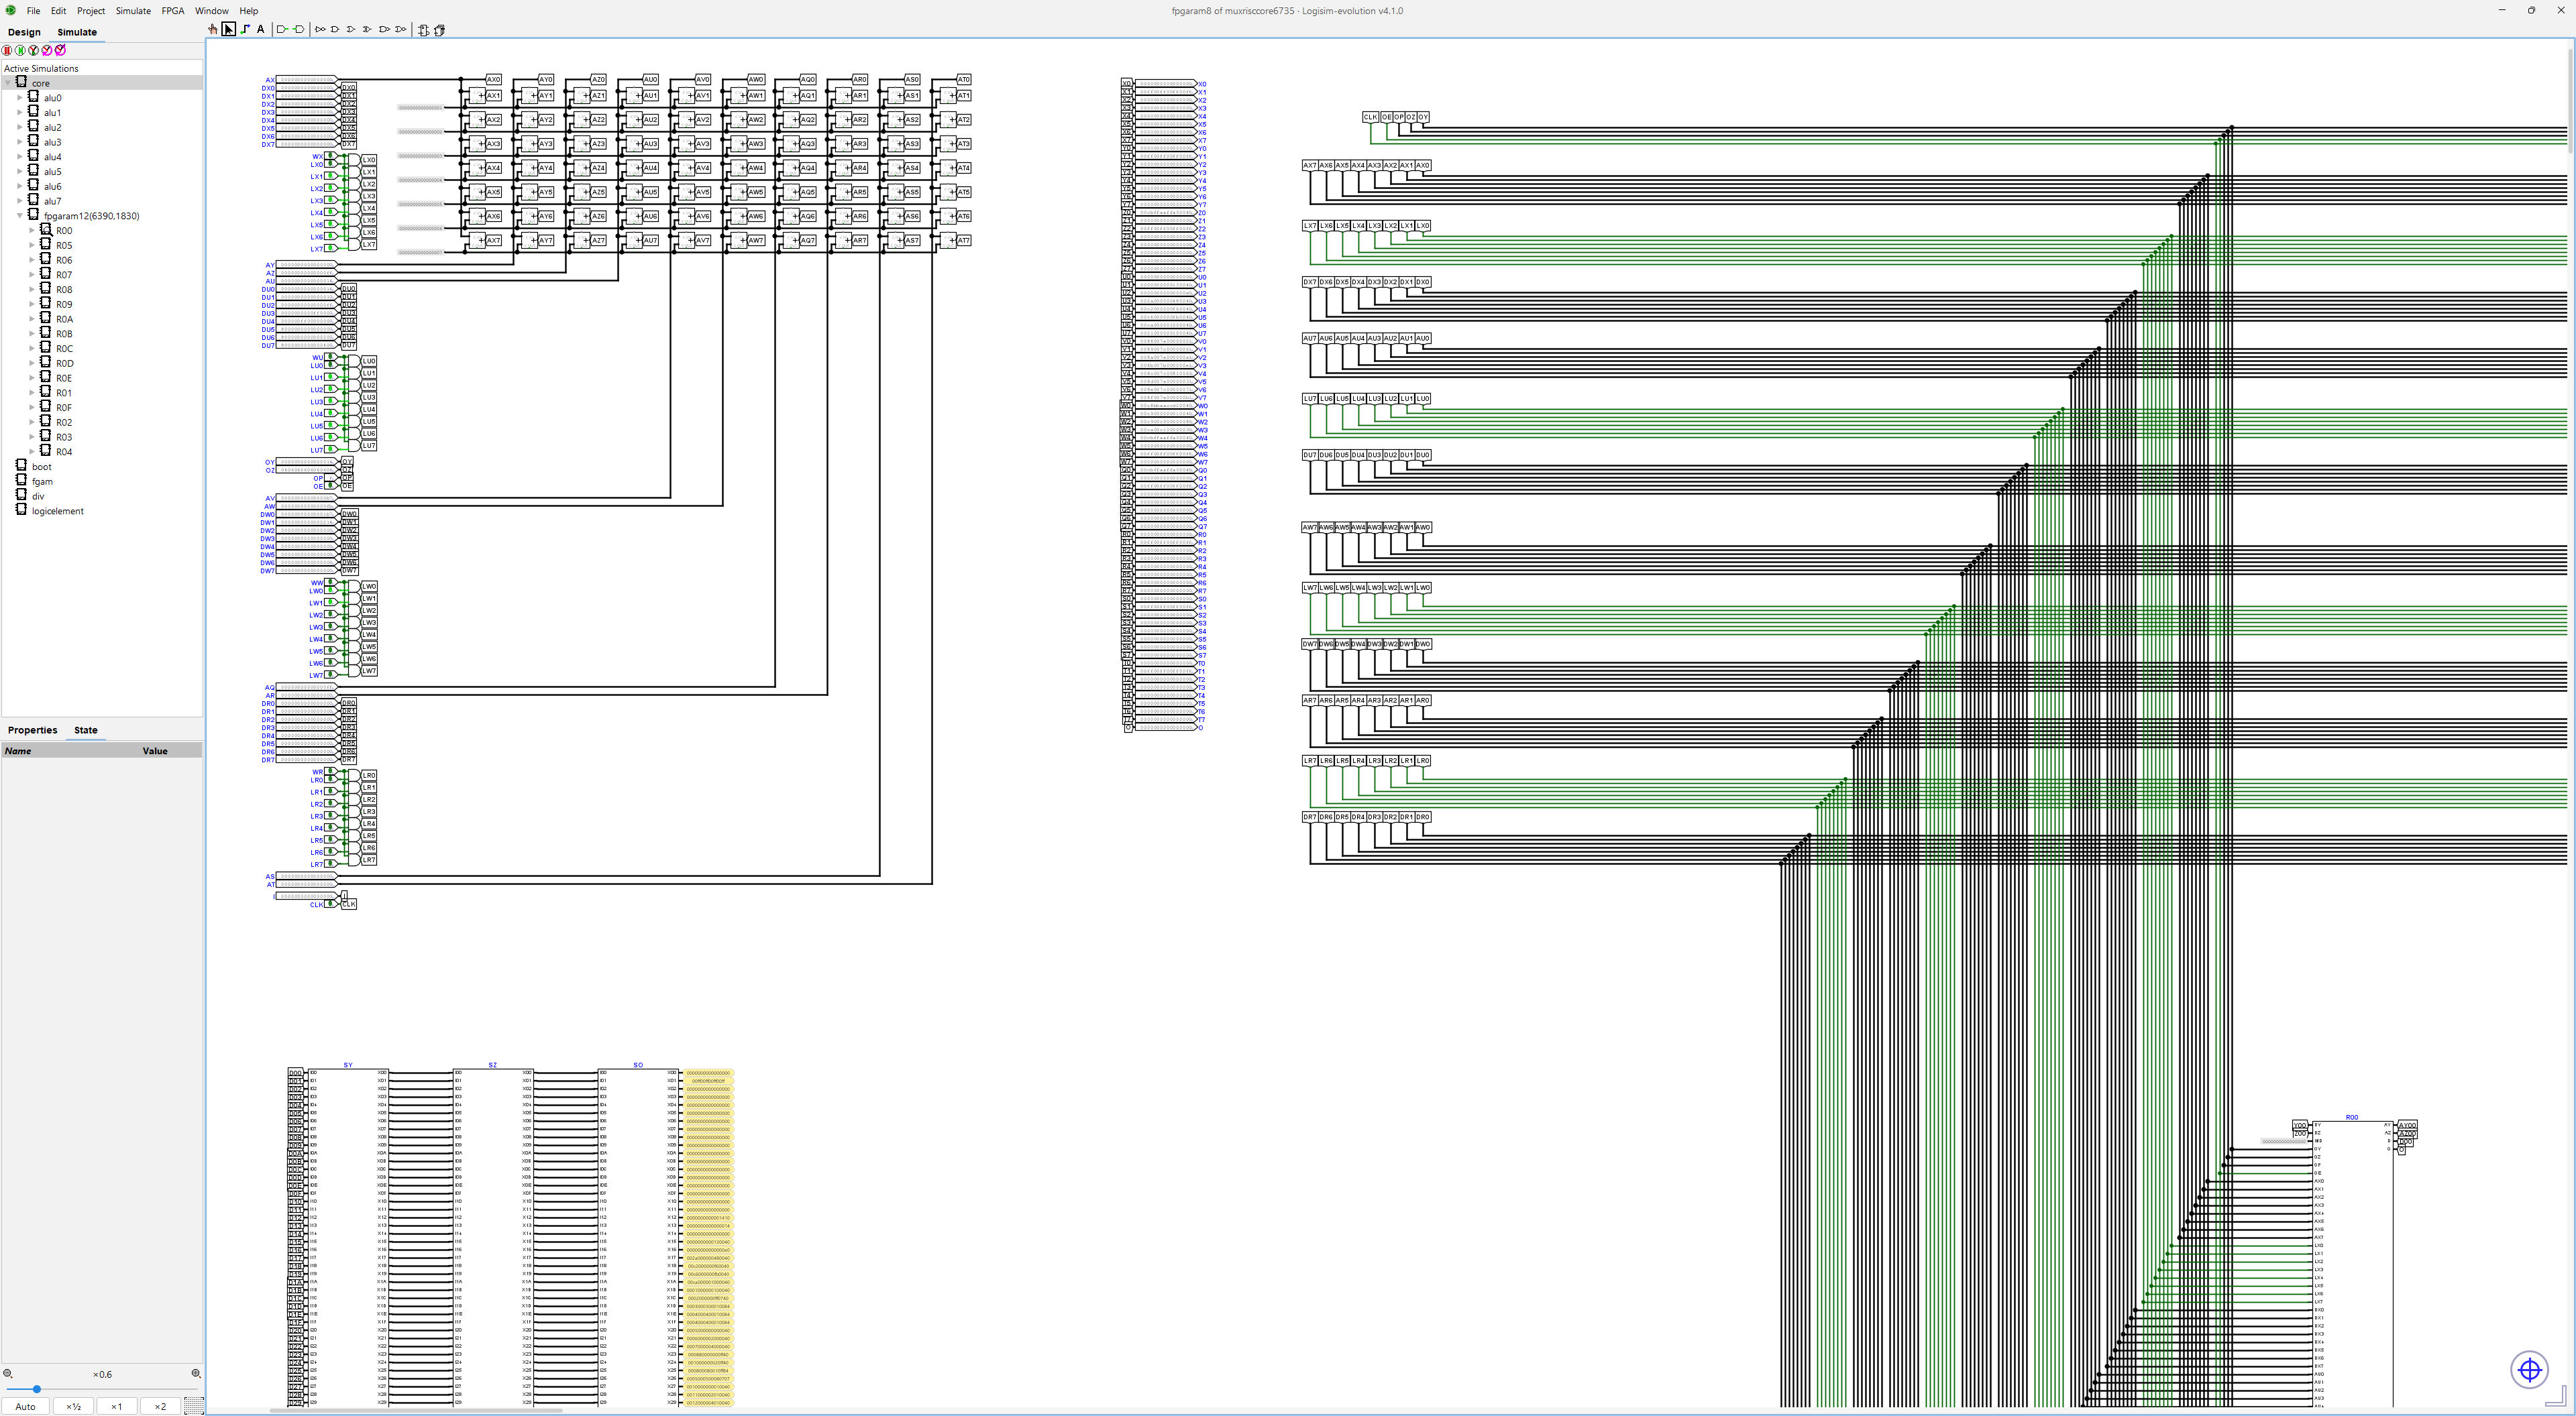Click the Auto zoom button
Image resolution: width=2576 pixels, height=1416 pixels.
26,1406
